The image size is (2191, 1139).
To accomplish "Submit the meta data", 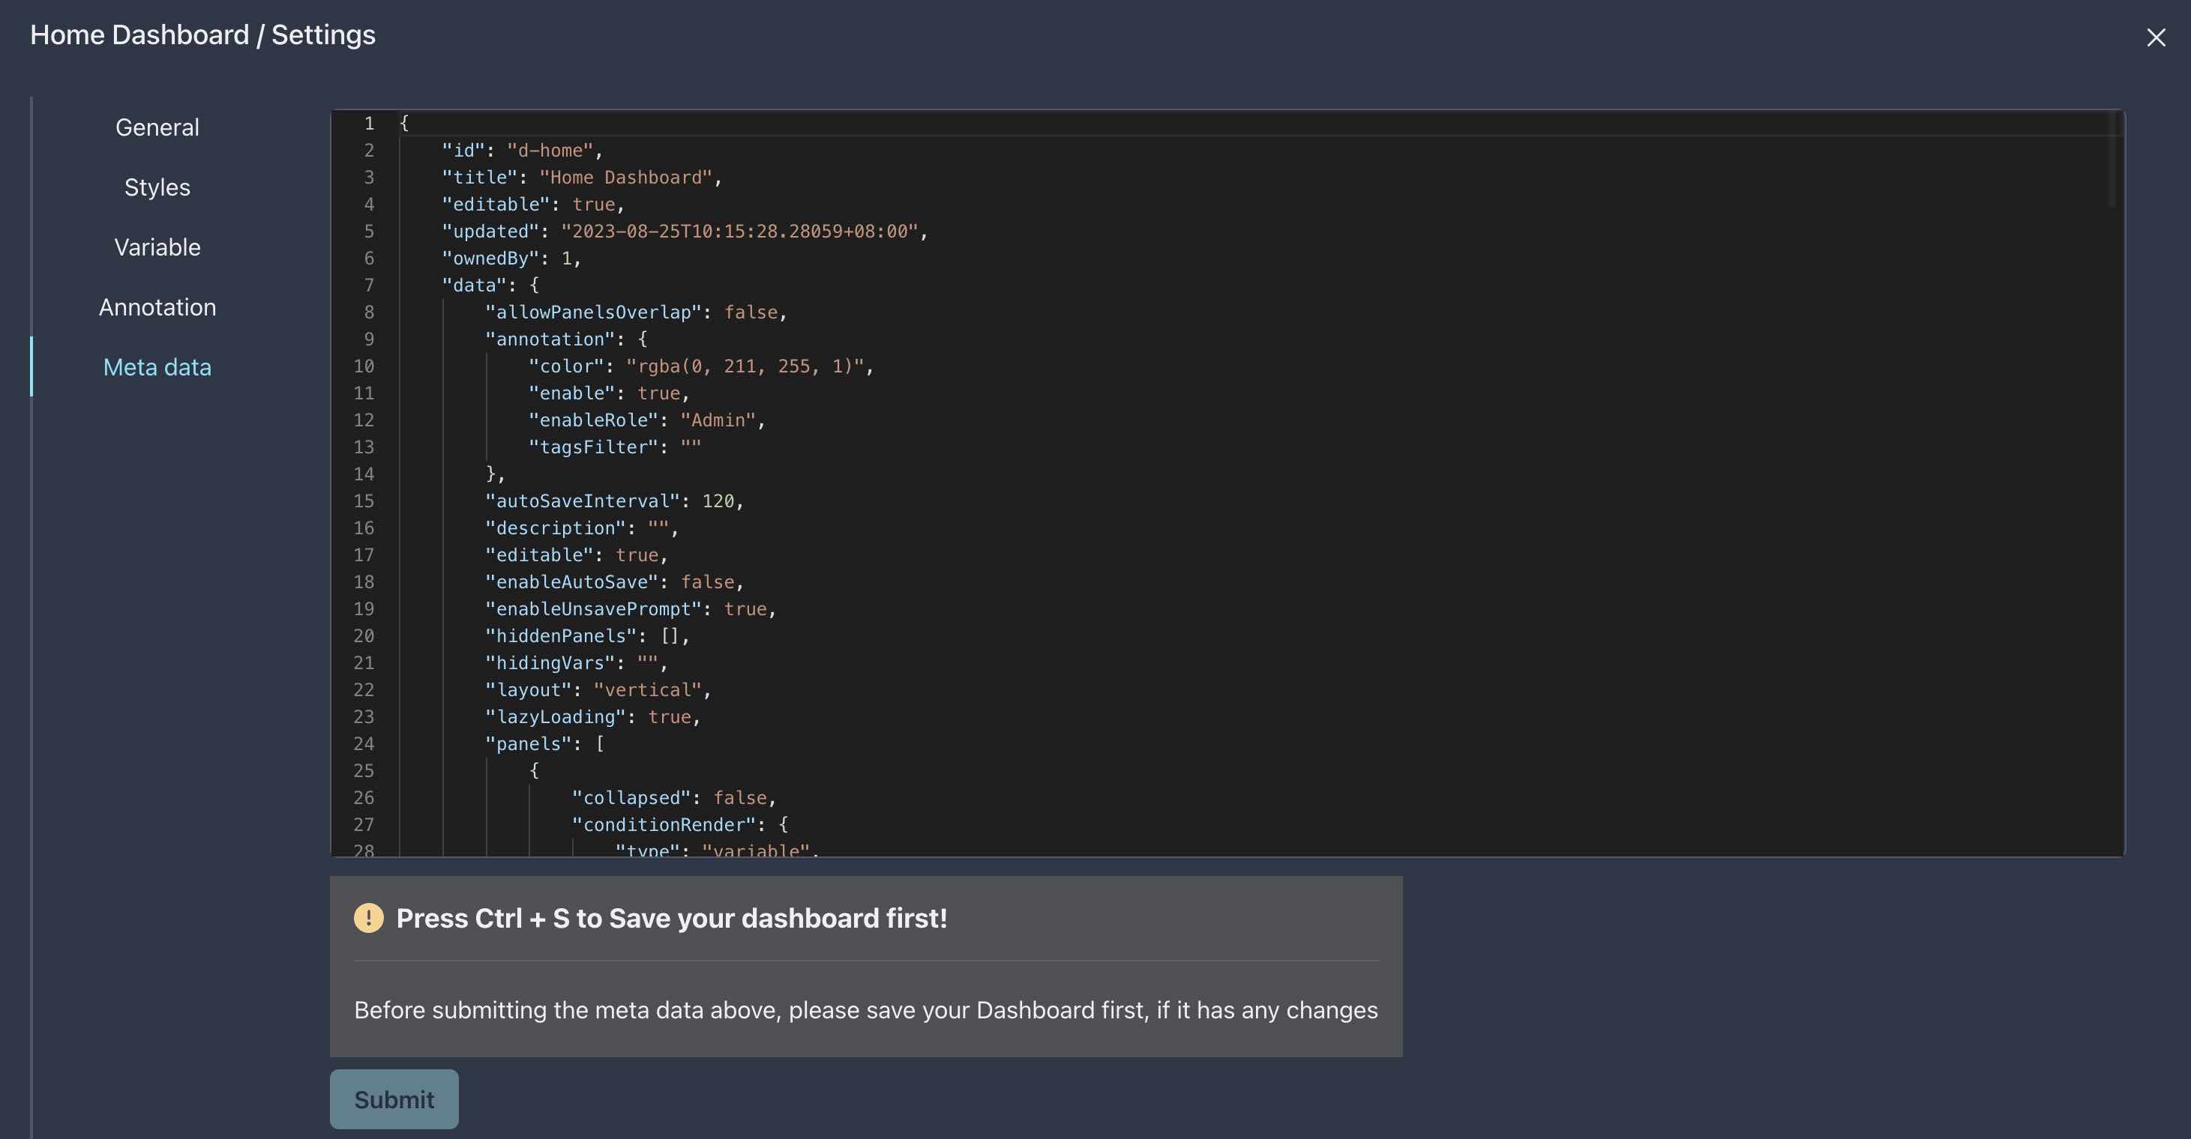I will point(394,1099).
